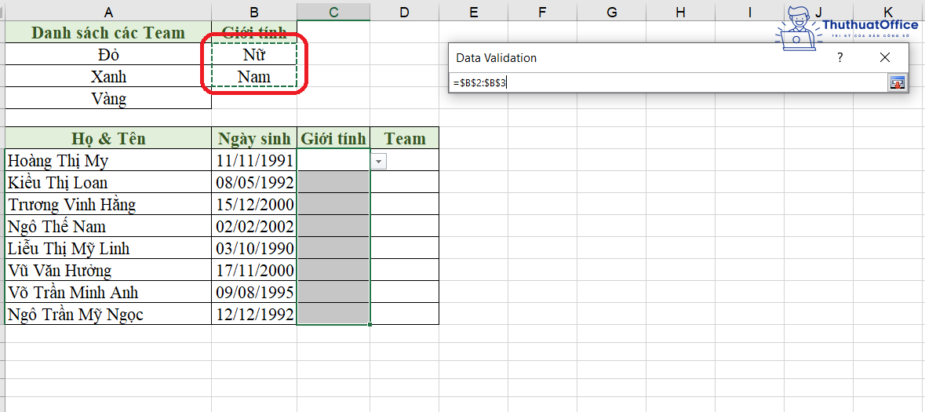Viewport: 925px width, 412px height.
Task: Select the date 09/08/1995
Action: point(254,292)
